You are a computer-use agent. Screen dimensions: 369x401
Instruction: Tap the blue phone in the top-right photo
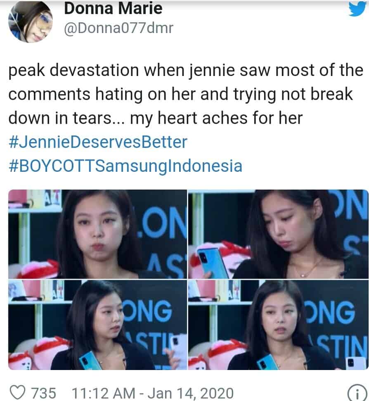[x=210, y=263]
